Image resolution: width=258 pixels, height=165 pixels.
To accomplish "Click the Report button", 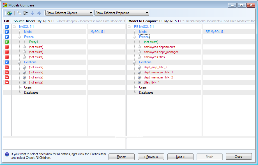I will coord(121,157).
